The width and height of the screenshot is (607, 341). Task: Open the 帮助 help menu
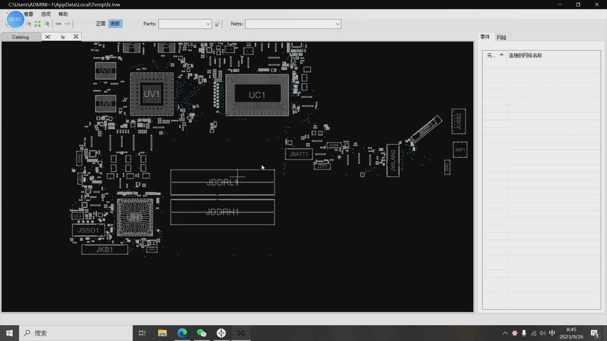63,14
